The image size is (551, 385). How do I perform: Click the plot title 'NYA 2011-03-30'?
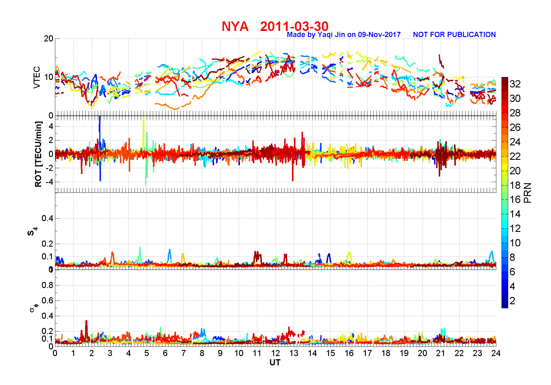click(275, 26)
